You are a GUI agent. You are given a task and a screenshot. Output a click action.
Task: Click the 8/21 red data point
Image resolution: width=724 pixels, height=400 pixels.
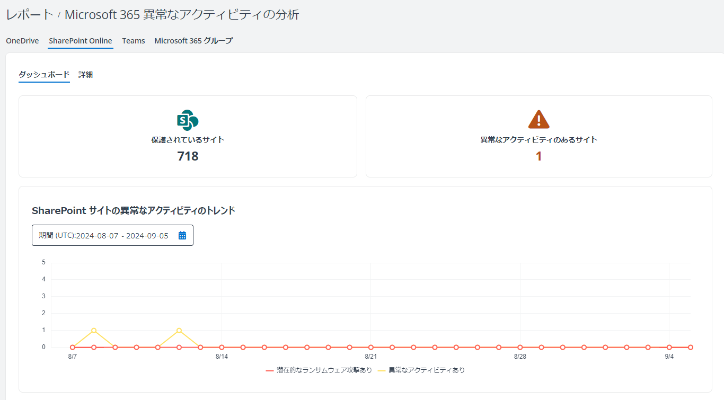click(371, 348)
